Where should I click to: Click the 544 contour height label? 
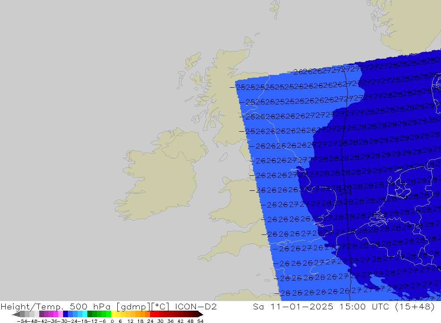[345, 193]
